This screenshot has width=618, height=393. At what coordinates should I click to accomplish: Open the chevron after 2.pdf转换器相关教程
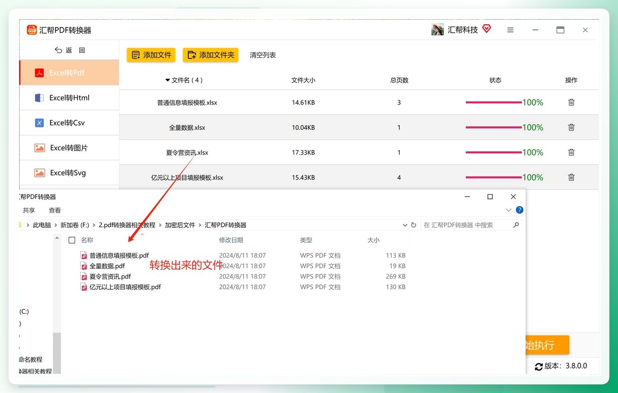(x=160, y=225)
